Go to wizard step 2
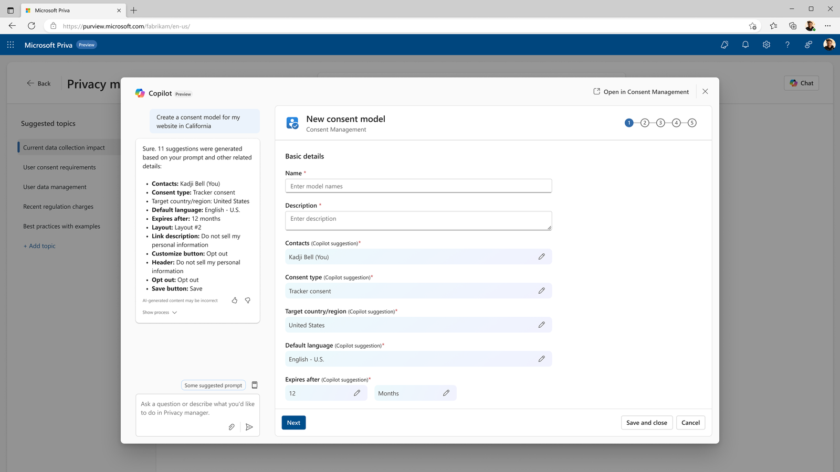Viewport: 840px width, 472px height. [x=645, y=123]
